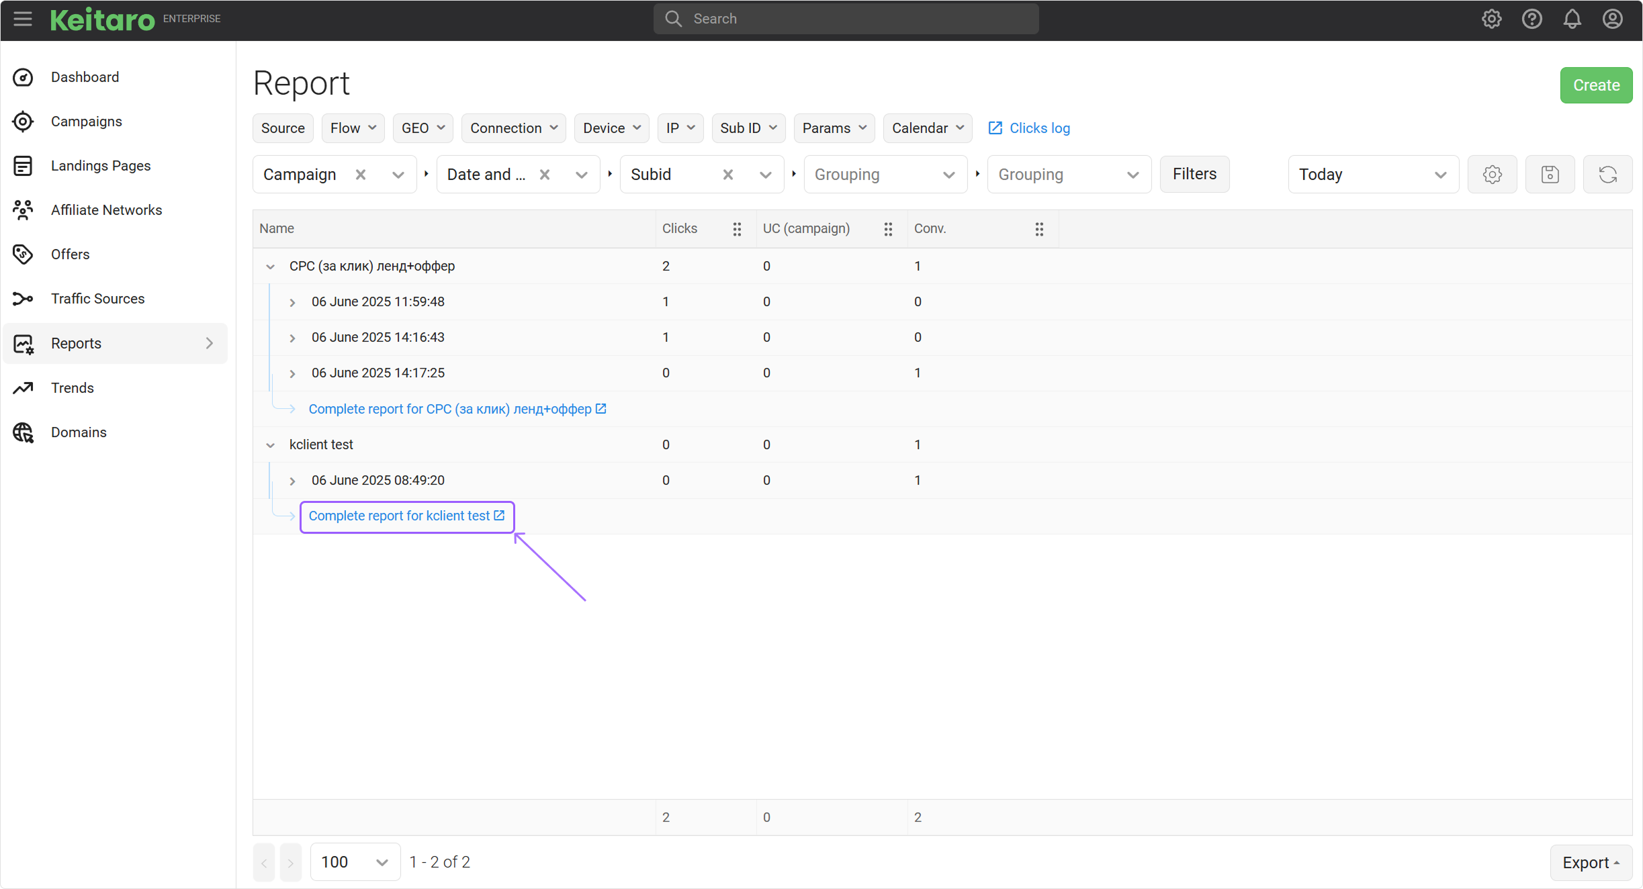The width and height of the screenshot is (1643, 889).
Task: Click the Reports chart icon
Action: coord(24,344)
